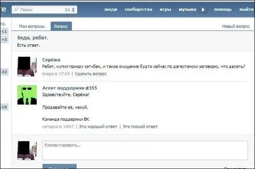Image resolution: width=255 pixels, height=169 pixels.
Task: Open Серёжа's avatar picture
Action: [x=27, y=66]
